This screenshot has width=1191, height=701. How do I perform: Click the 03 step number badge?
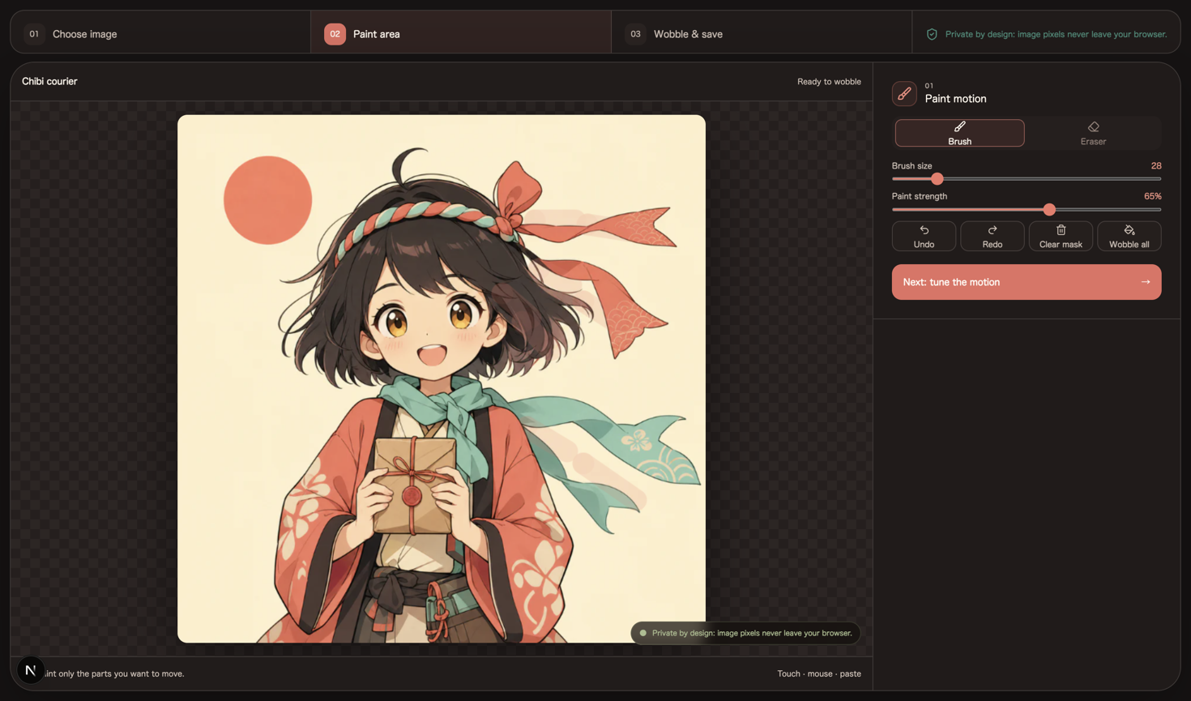[x=635, y=34]
